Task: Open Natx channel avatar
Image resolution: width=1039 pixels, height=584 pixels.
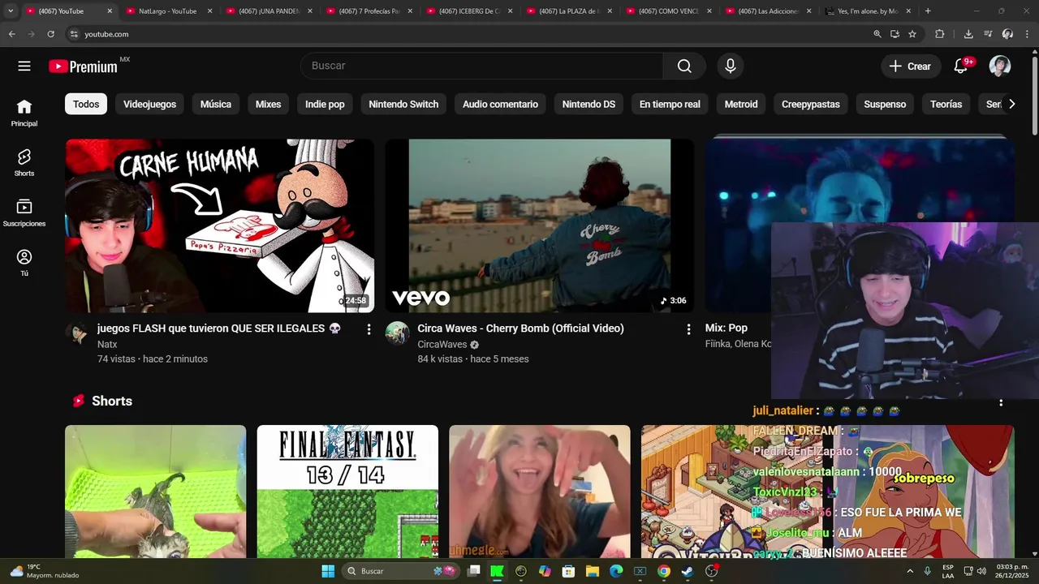Action: click(x=78, y=333)
